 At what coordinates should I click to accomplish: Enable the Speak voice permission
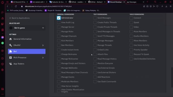click(131, 22)
